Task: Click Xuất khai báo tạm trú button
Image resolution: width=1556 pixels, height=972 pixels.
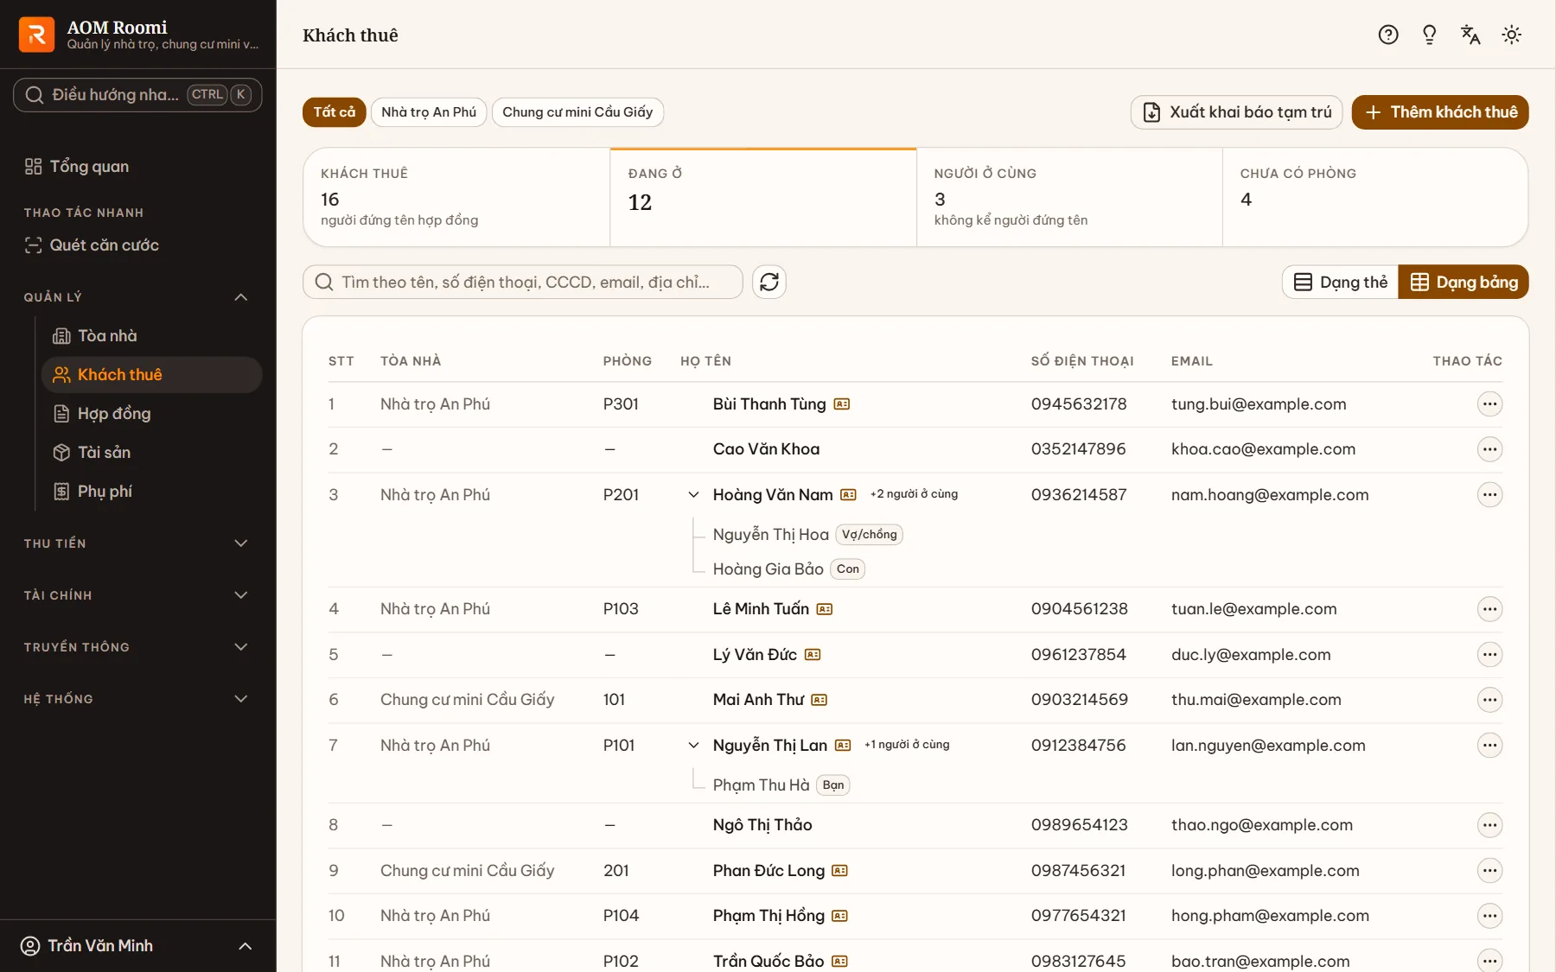Action: point(1236,112)
